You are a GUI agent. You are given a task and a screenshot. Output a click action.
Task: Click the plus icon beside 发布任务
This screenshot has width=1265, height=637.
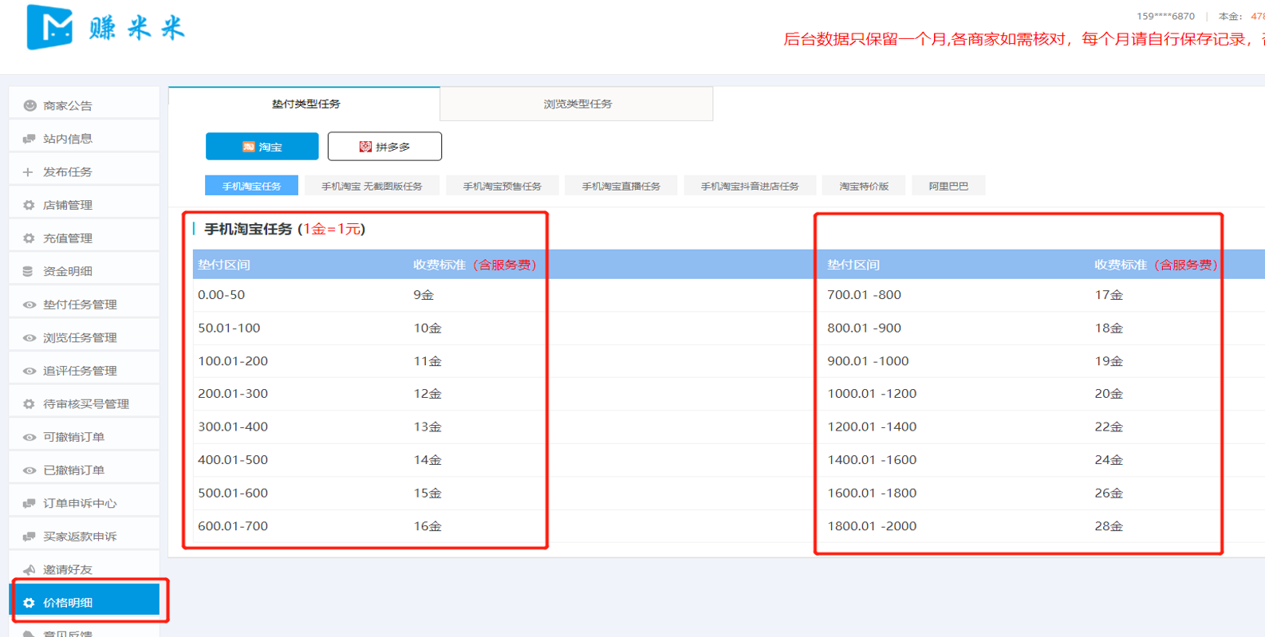pos(28,172)
